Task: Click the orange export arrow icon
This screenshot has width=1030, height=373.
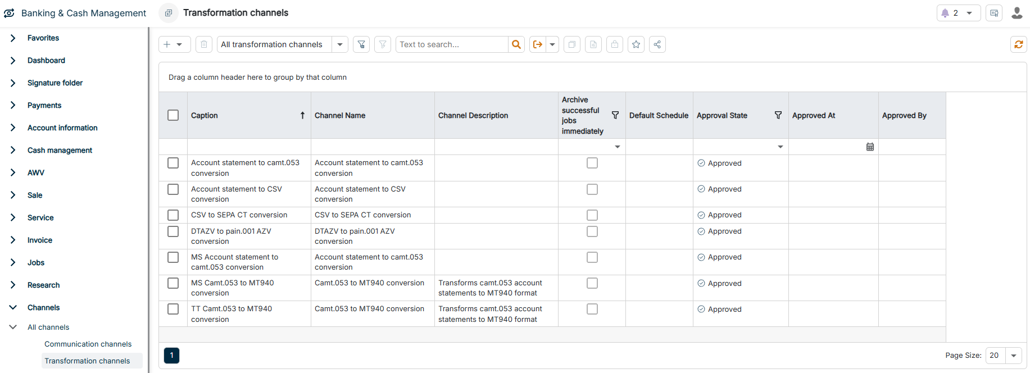Action: (538, 44)
